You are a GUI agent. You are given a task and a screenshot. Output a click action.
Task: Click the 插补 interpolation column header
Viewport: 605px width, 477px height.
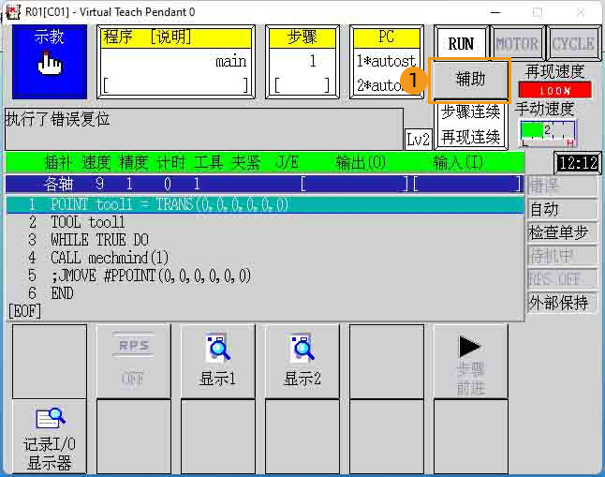58,162
